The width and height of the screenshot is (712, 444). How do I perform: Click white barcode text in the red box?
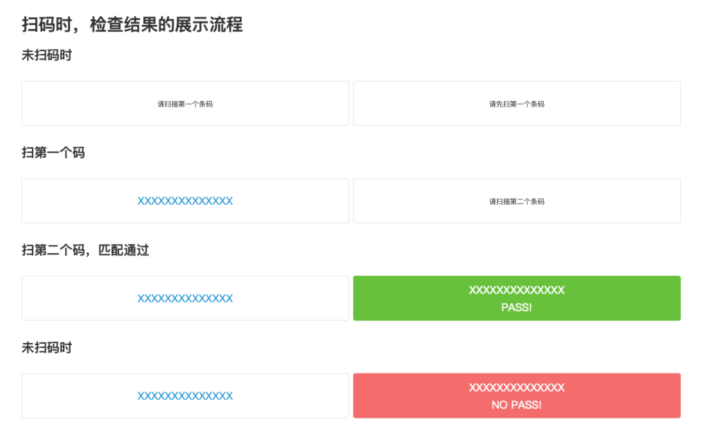click(517, 388)
